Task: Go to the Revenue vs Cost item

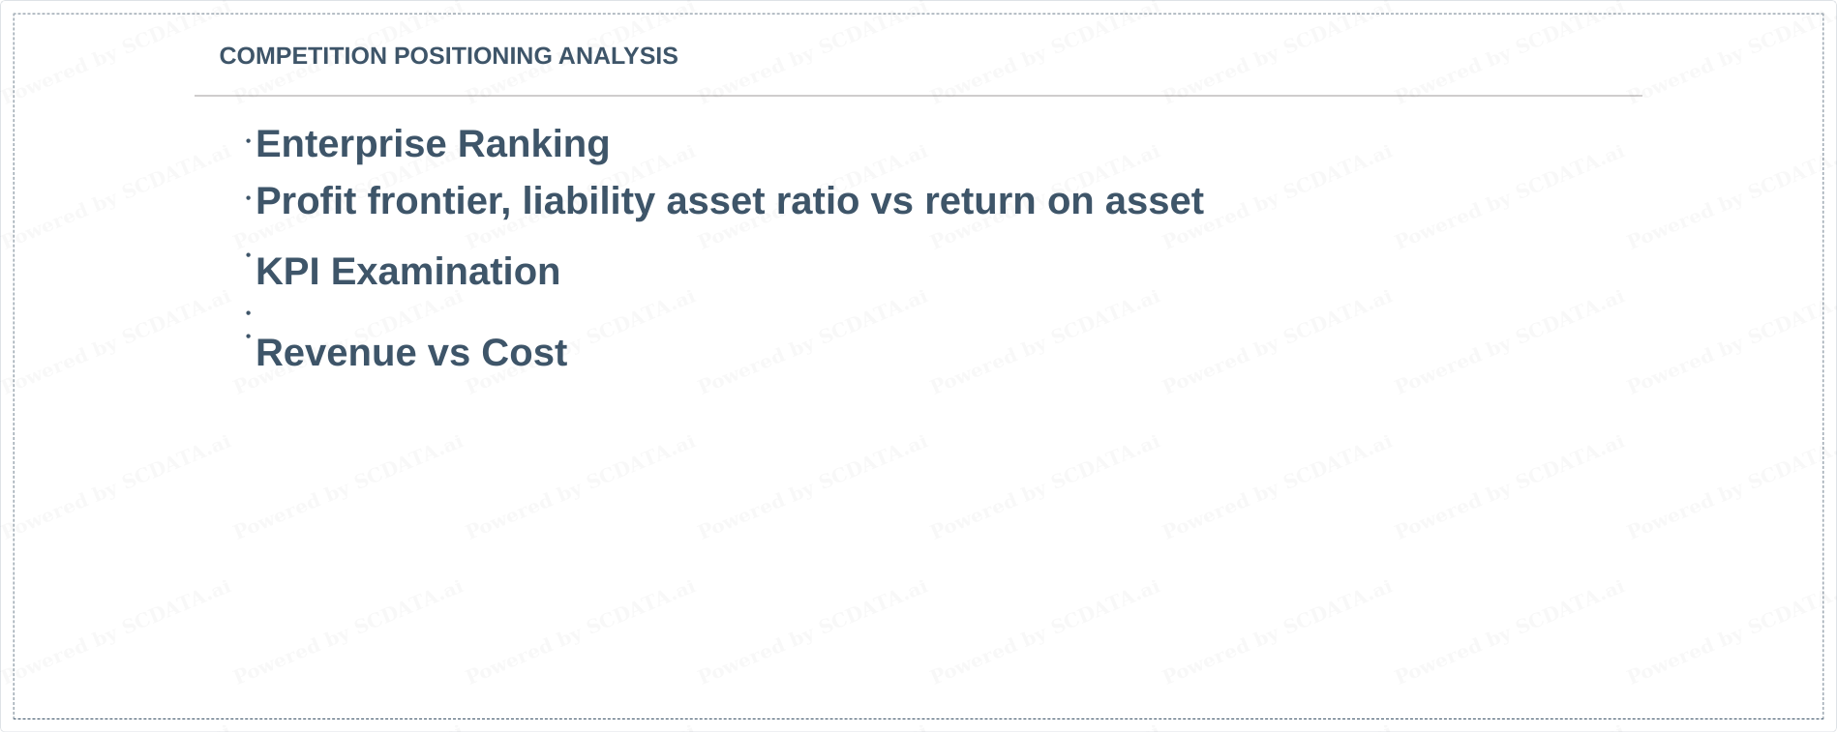Action: click(411, 353)
